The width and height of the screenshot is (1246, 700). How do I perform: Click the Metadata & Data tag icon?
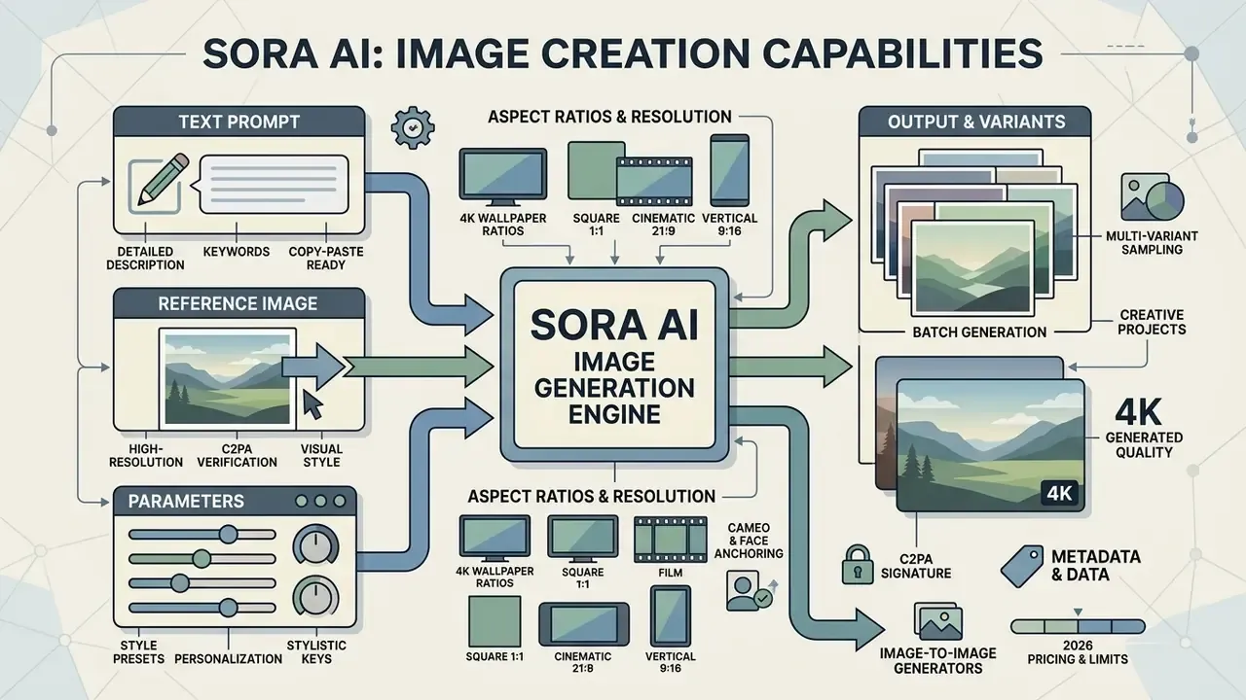tap(1022, 567)
